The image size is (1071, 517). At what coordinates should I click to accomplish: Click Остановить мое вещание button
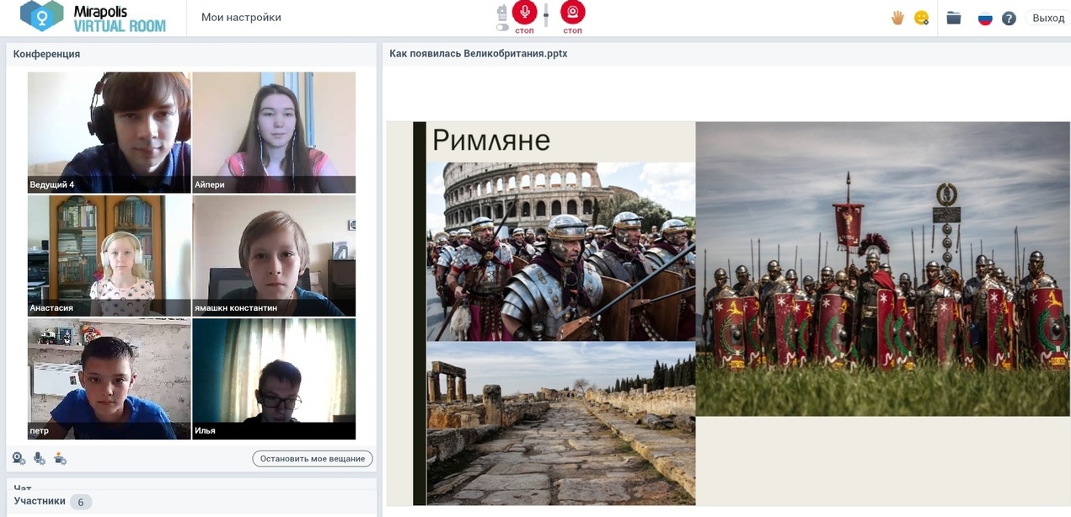[x=313, y=459]
